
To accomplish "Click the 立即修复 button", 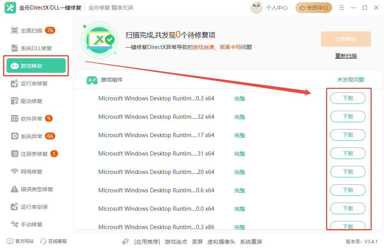I will tap(346, 39).
